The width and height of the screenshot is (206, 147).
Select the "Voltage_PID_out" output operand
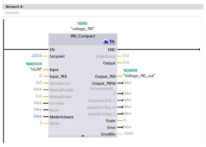point(139,76)
